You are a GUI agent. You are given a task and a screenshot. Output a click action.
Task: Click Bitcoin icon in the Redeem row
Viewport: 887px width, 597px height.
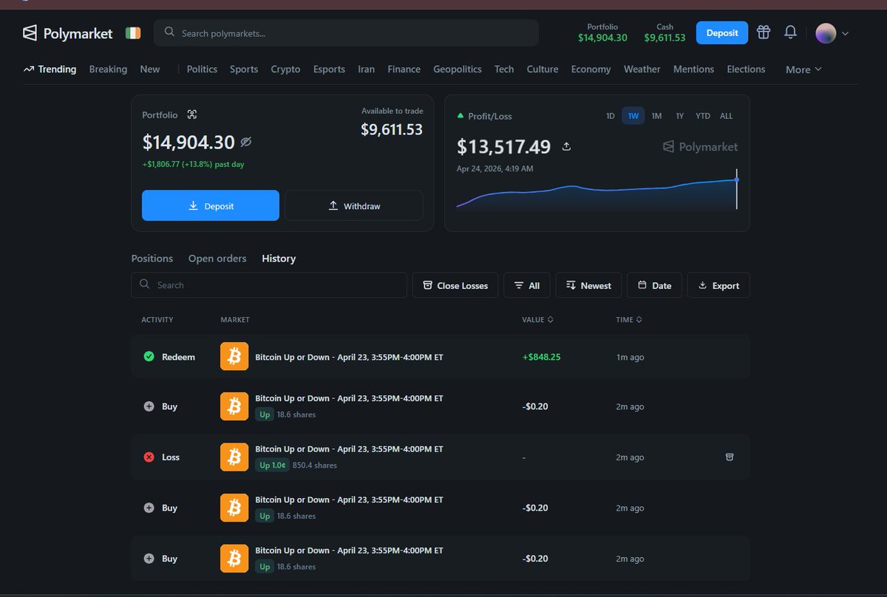(x=234, y=357)
